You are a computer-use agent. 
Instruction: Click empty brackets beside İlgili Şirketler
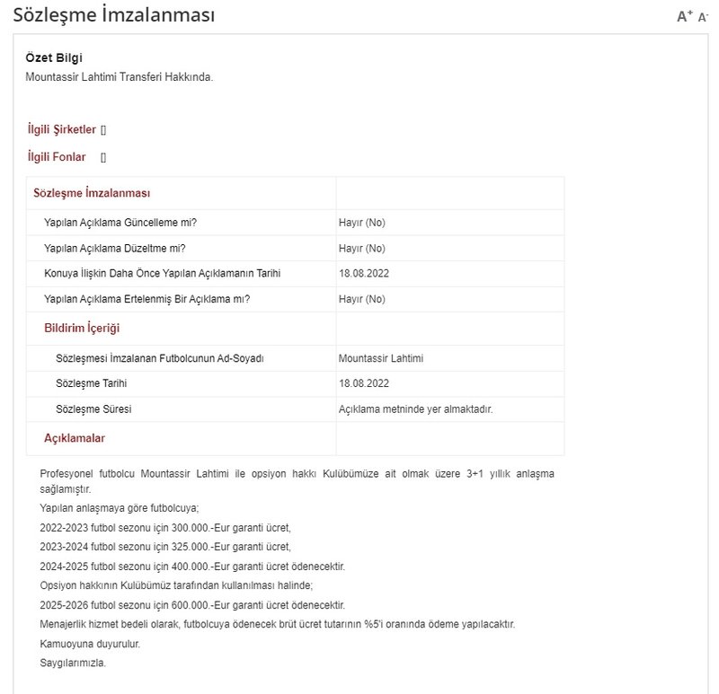103,130
